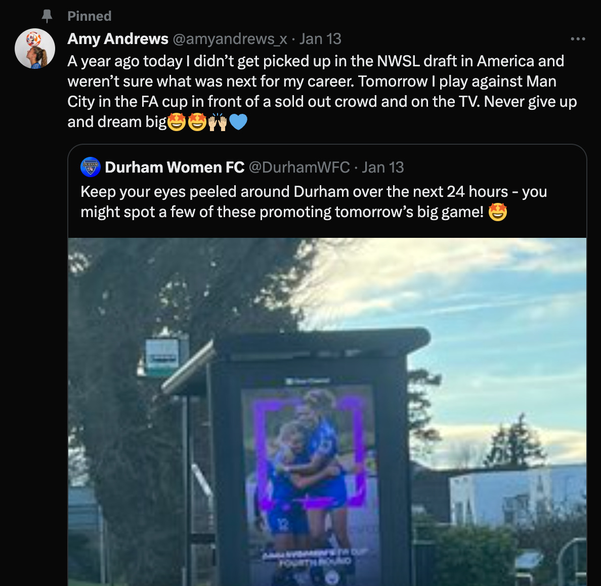Open the three-dot more options menu

click(x=578, y=39)
